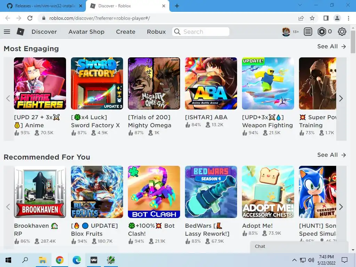Viewport: 356px width, 267px height.
Task: Toggle the browser side panel icon
Action: pyautogui.click(x=326, y=18)
